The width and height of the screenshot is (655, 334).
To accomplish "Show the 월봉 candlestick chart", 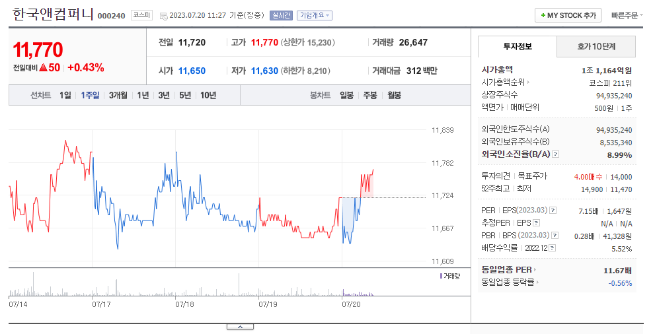I will point(395,96).
